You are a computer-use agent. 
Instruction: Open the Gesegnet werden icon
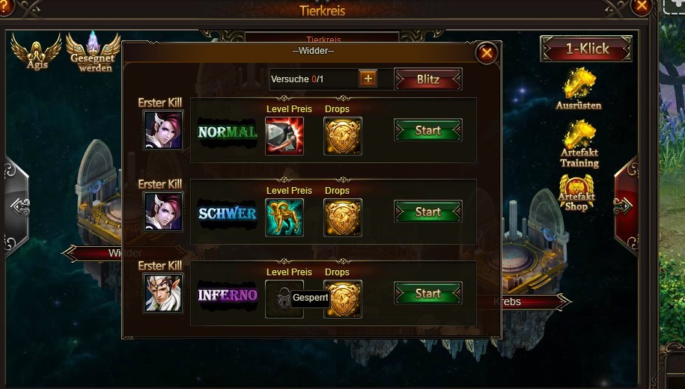pos(93,52)
